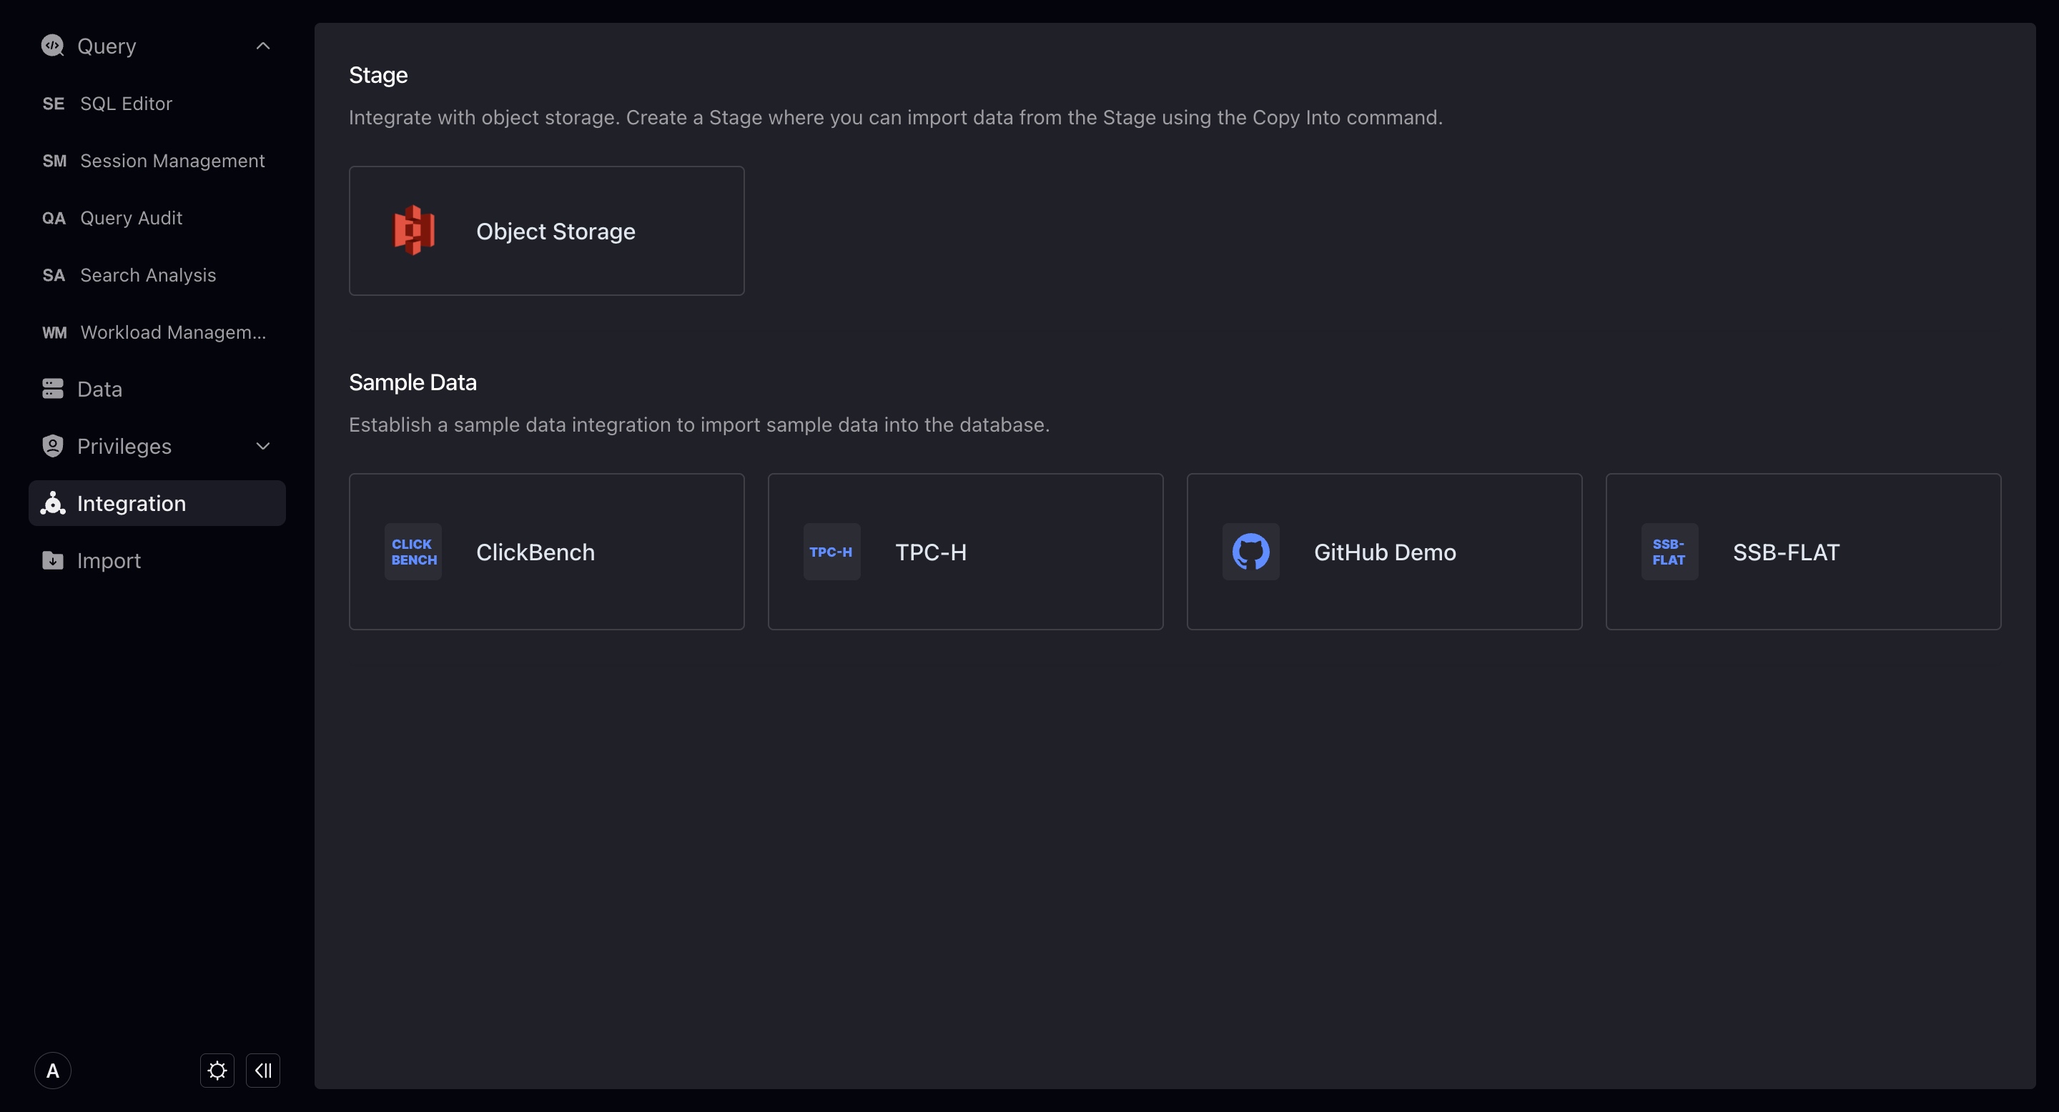Go to Session Management
The image size is (2059, 1112).
[x=172, y=161]
